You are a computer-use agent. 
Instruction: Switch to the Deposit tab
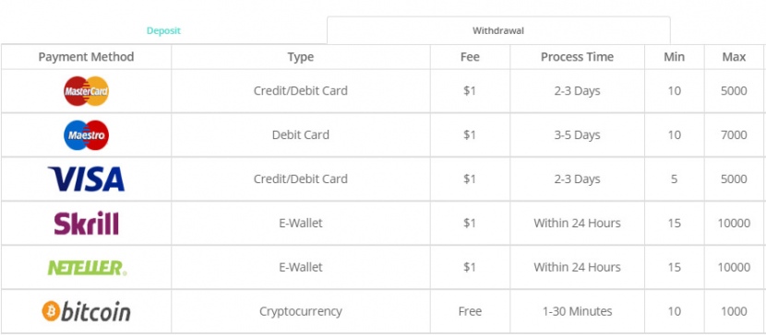(x=163, y=30)
